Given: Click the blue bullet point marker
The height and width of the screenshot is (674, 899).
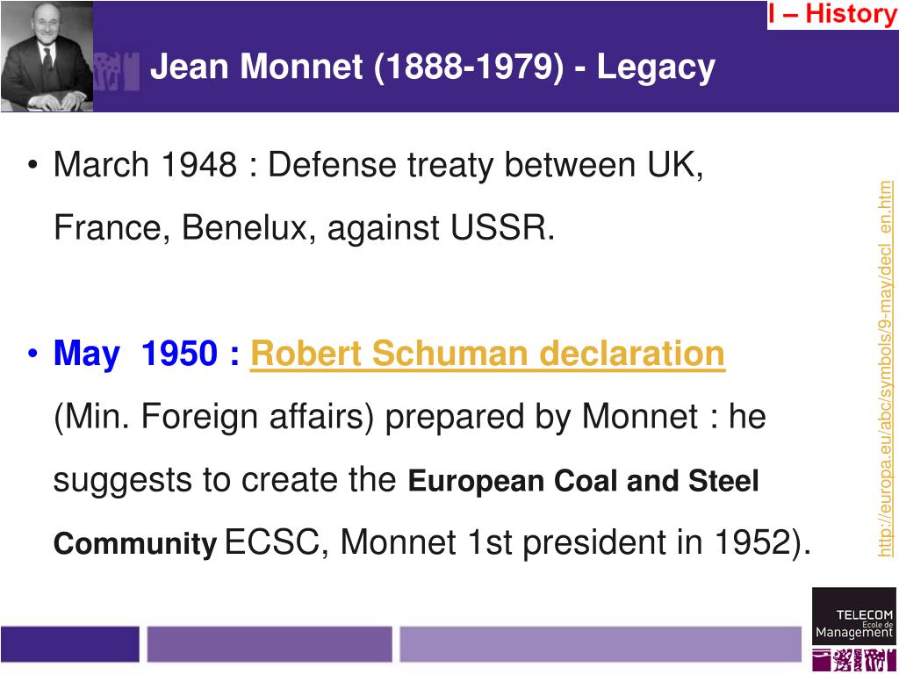Looking at the screenshot, I should click(32, 353).
